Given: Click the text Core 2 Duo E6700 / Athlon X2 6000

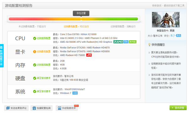Looking at the screenshot, I should pos(78,34).
